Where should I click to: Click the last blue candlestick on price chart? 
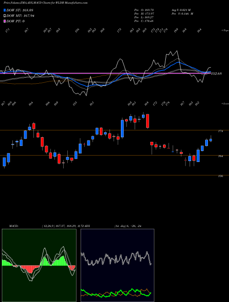211,140
